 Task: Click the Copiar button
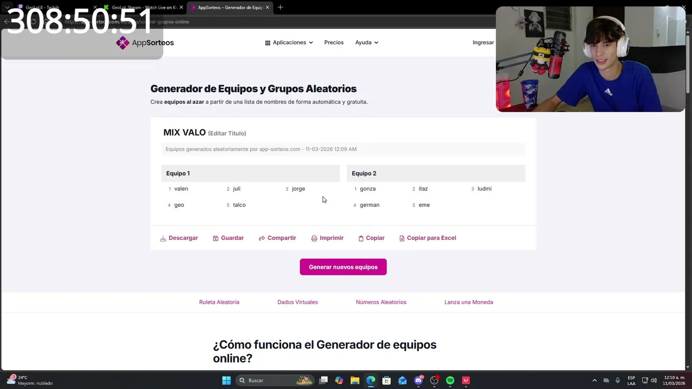coord(371,238)
